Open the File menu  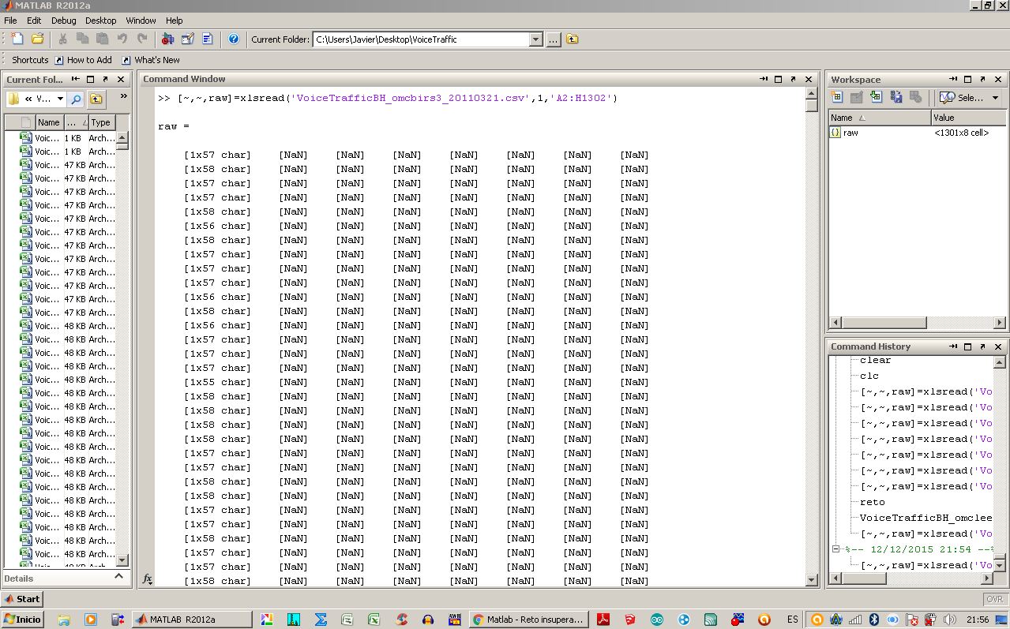[x=10, y=21]
